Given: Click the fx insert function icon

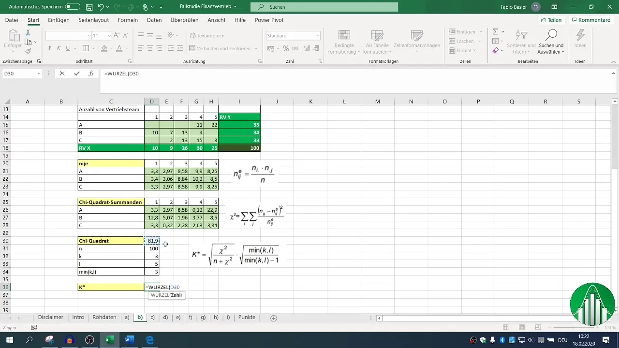Looking at the screenshot, I should pos(90,73).
